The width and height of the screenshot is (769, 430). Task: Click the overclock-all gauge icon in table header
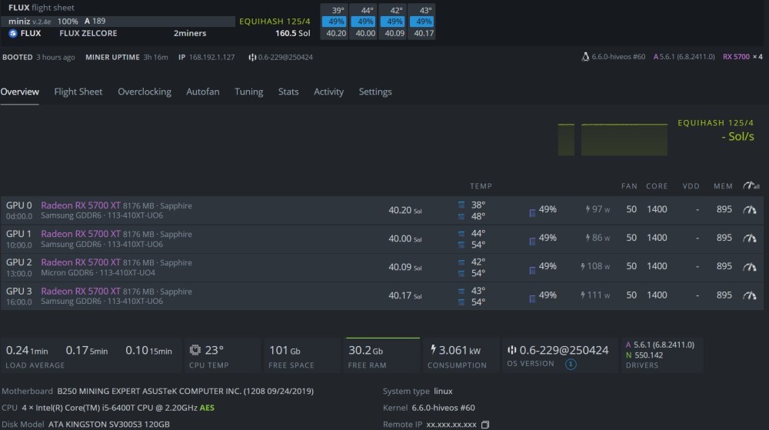click(751, 185)
